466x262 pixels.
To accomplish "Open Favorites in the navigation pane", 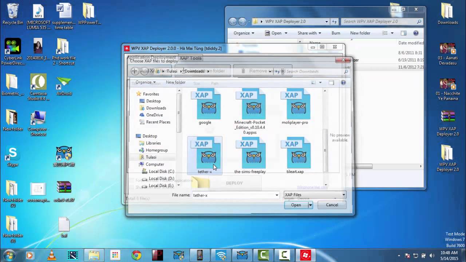I will (151, 94).
